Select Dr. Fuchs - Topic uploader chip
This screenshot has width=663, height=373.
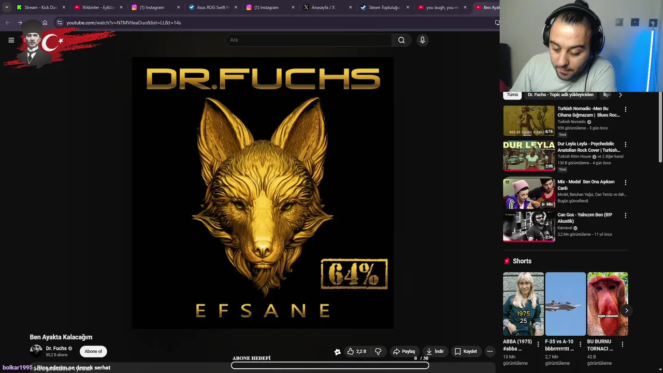point(560,95)
